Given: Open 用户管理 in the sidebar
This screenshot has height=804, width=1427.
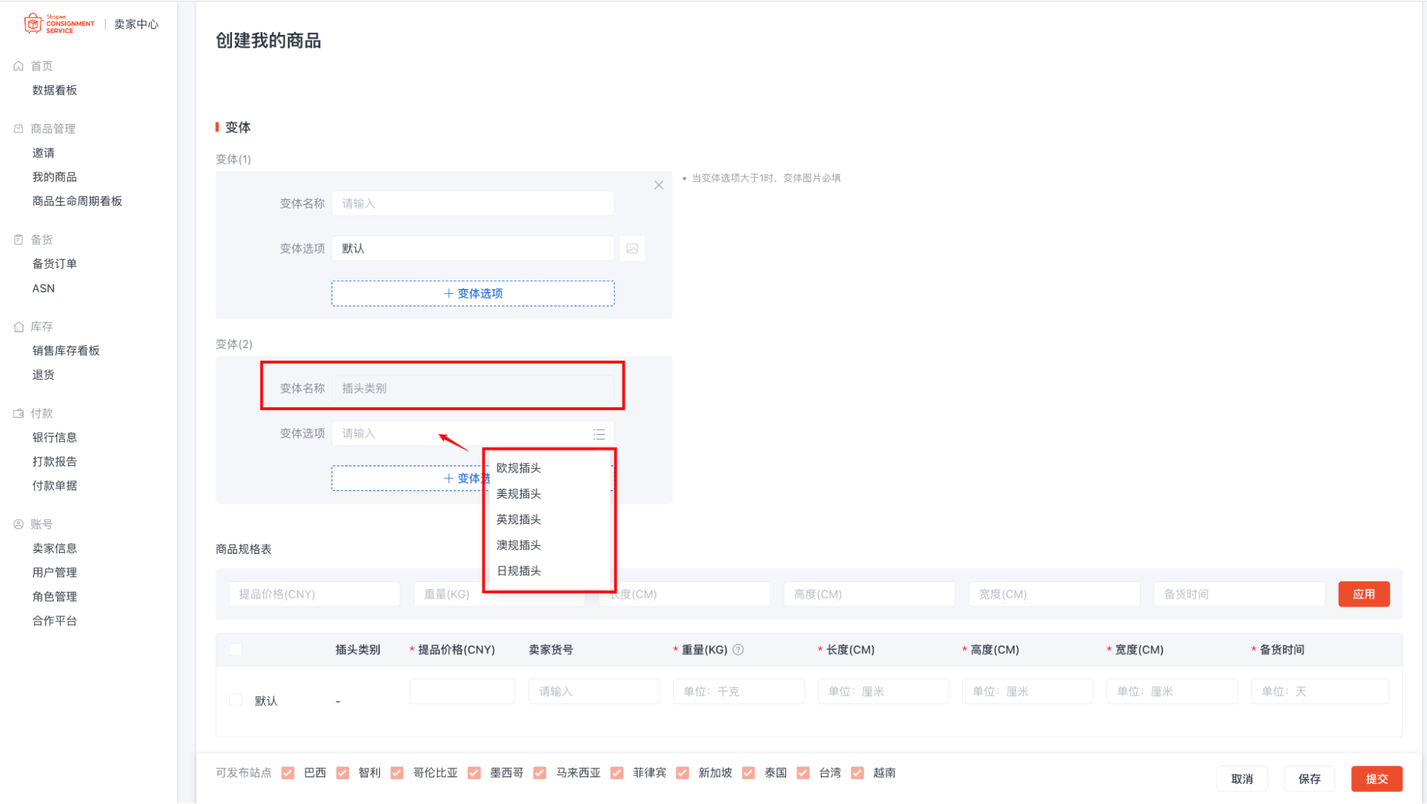Looking at the screenshot, I should point(55,573).
